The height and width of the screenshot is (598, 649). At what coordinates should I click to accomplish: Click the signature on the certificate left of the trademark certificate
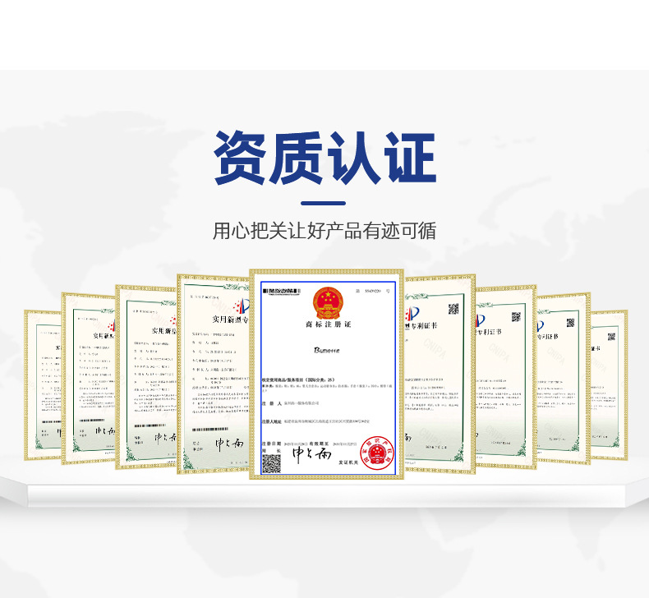[x=230, y=444]
